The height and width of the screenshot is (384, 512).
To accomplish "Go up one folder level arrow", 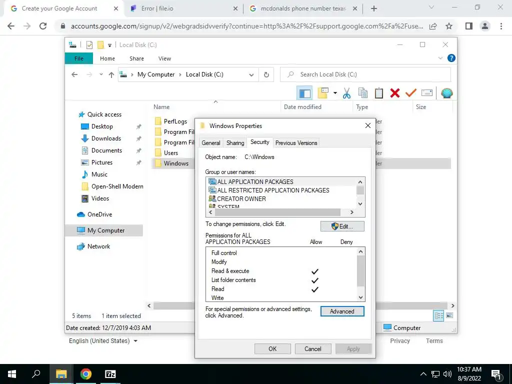I will [111, 75].
